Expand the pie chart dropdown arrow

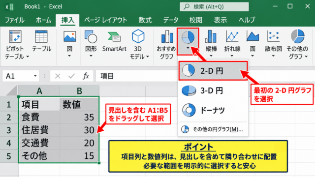click(x=188, y=48)
